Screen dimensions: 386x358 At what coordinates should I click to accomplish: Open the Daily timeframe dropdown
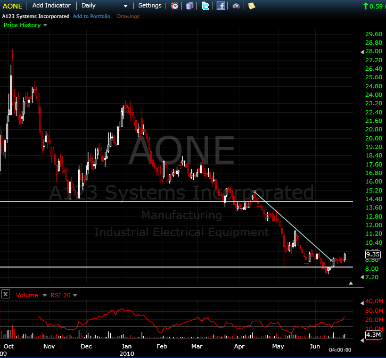pyautogui.click(x=104, y=6)
